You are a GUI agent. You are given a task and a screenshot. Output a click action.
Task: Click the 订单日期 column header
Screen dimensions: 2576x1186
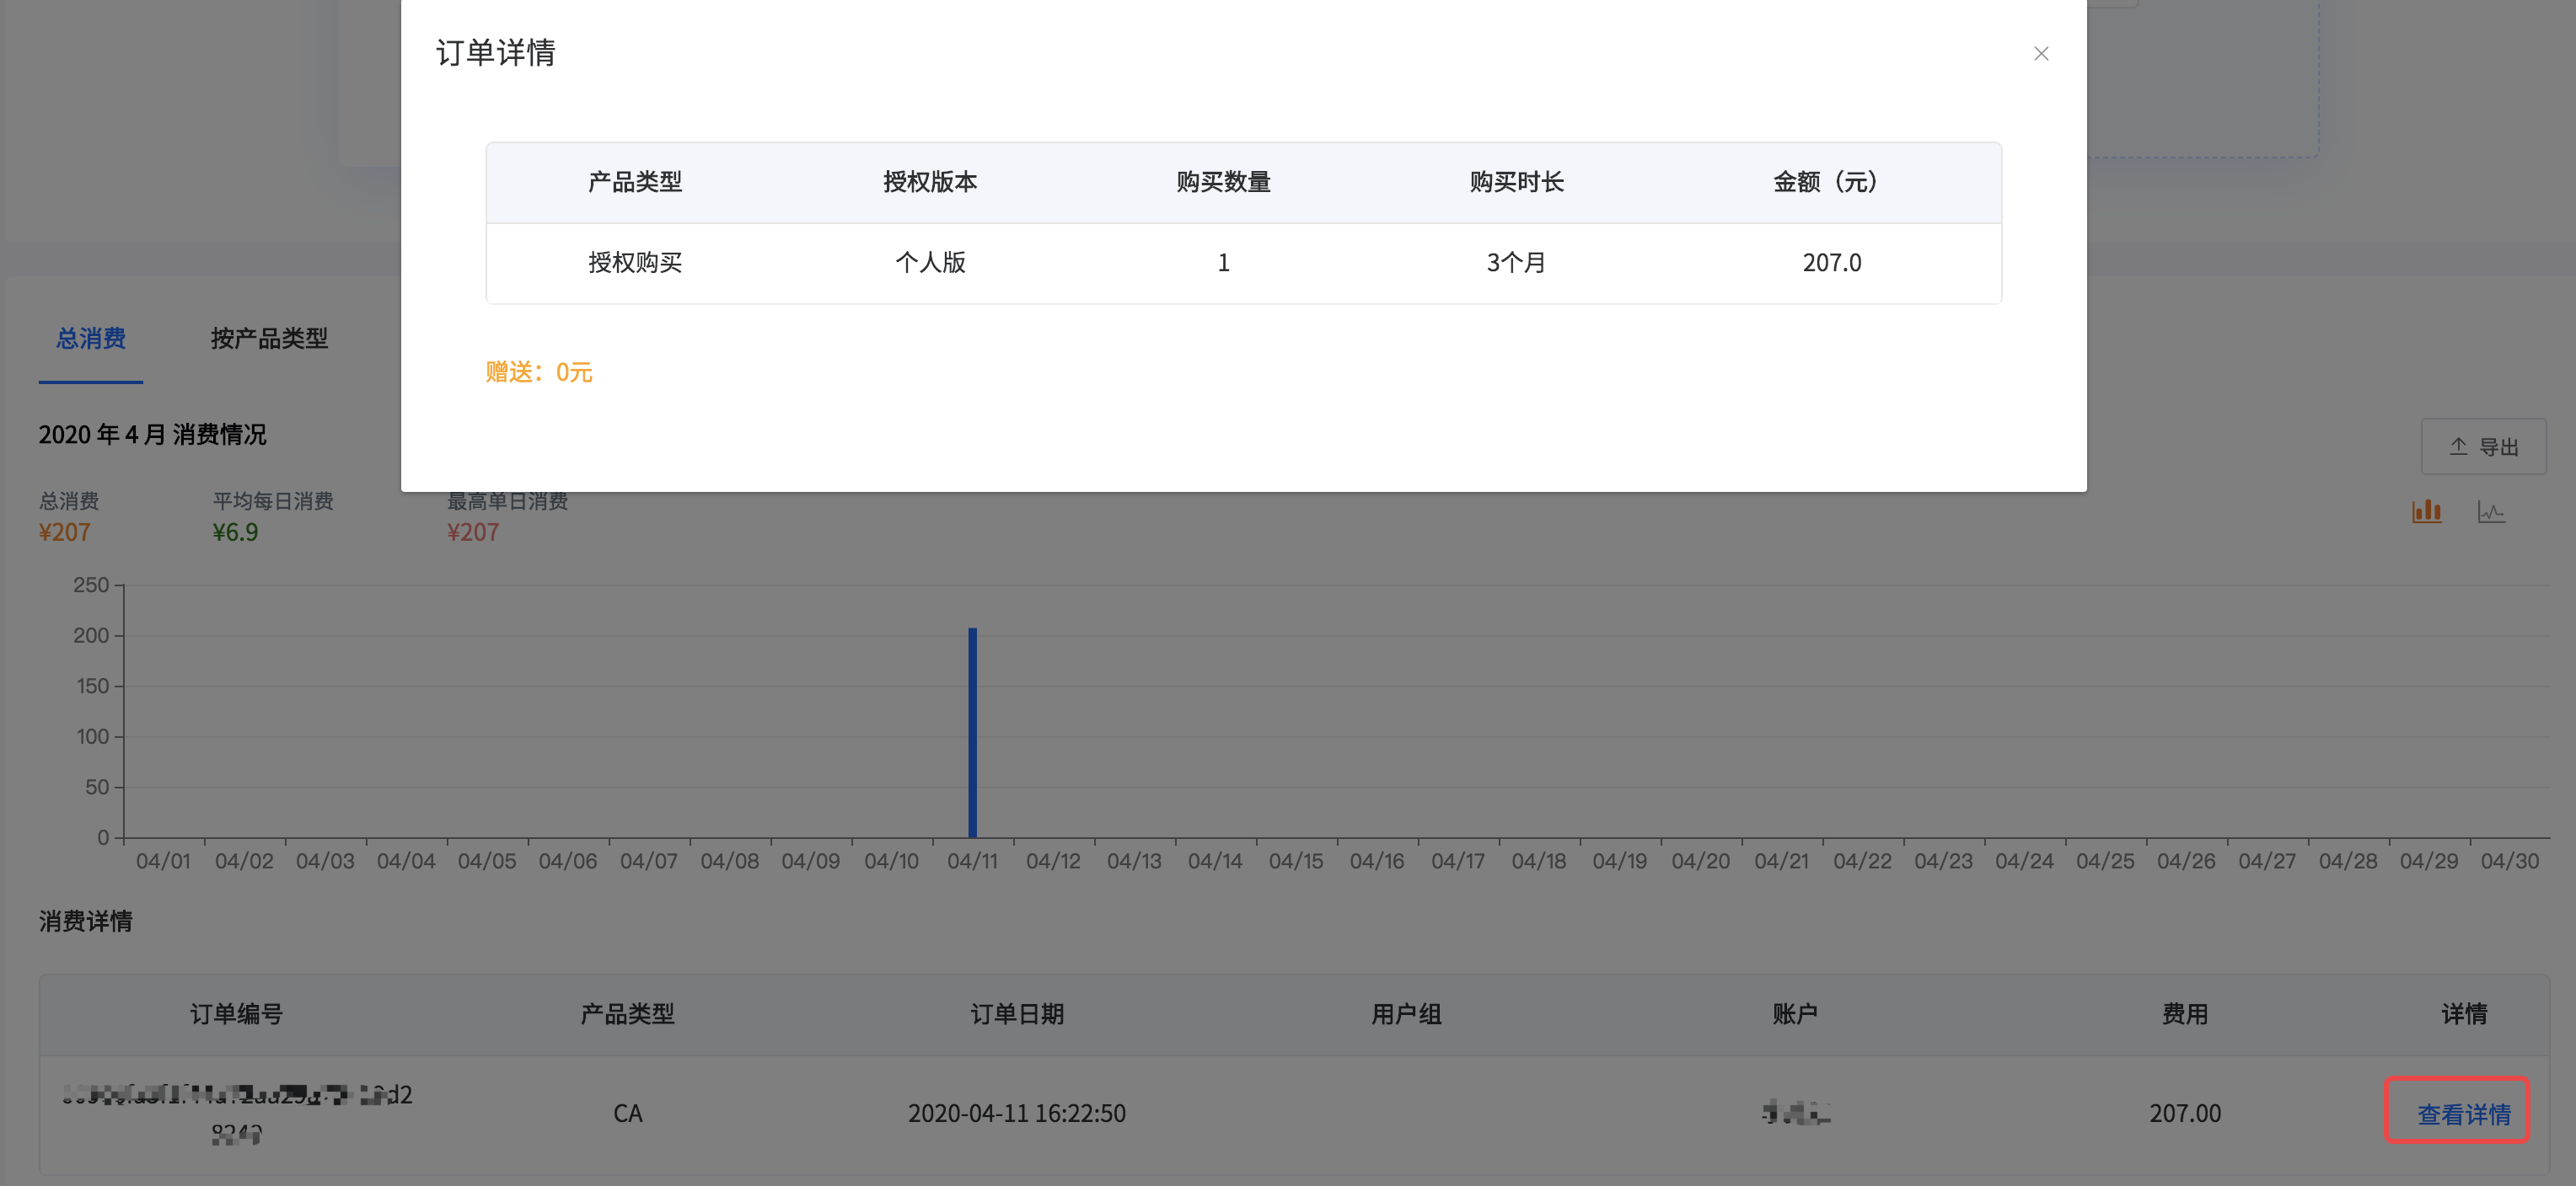pyautogui.click(x=1017, y=1014)
